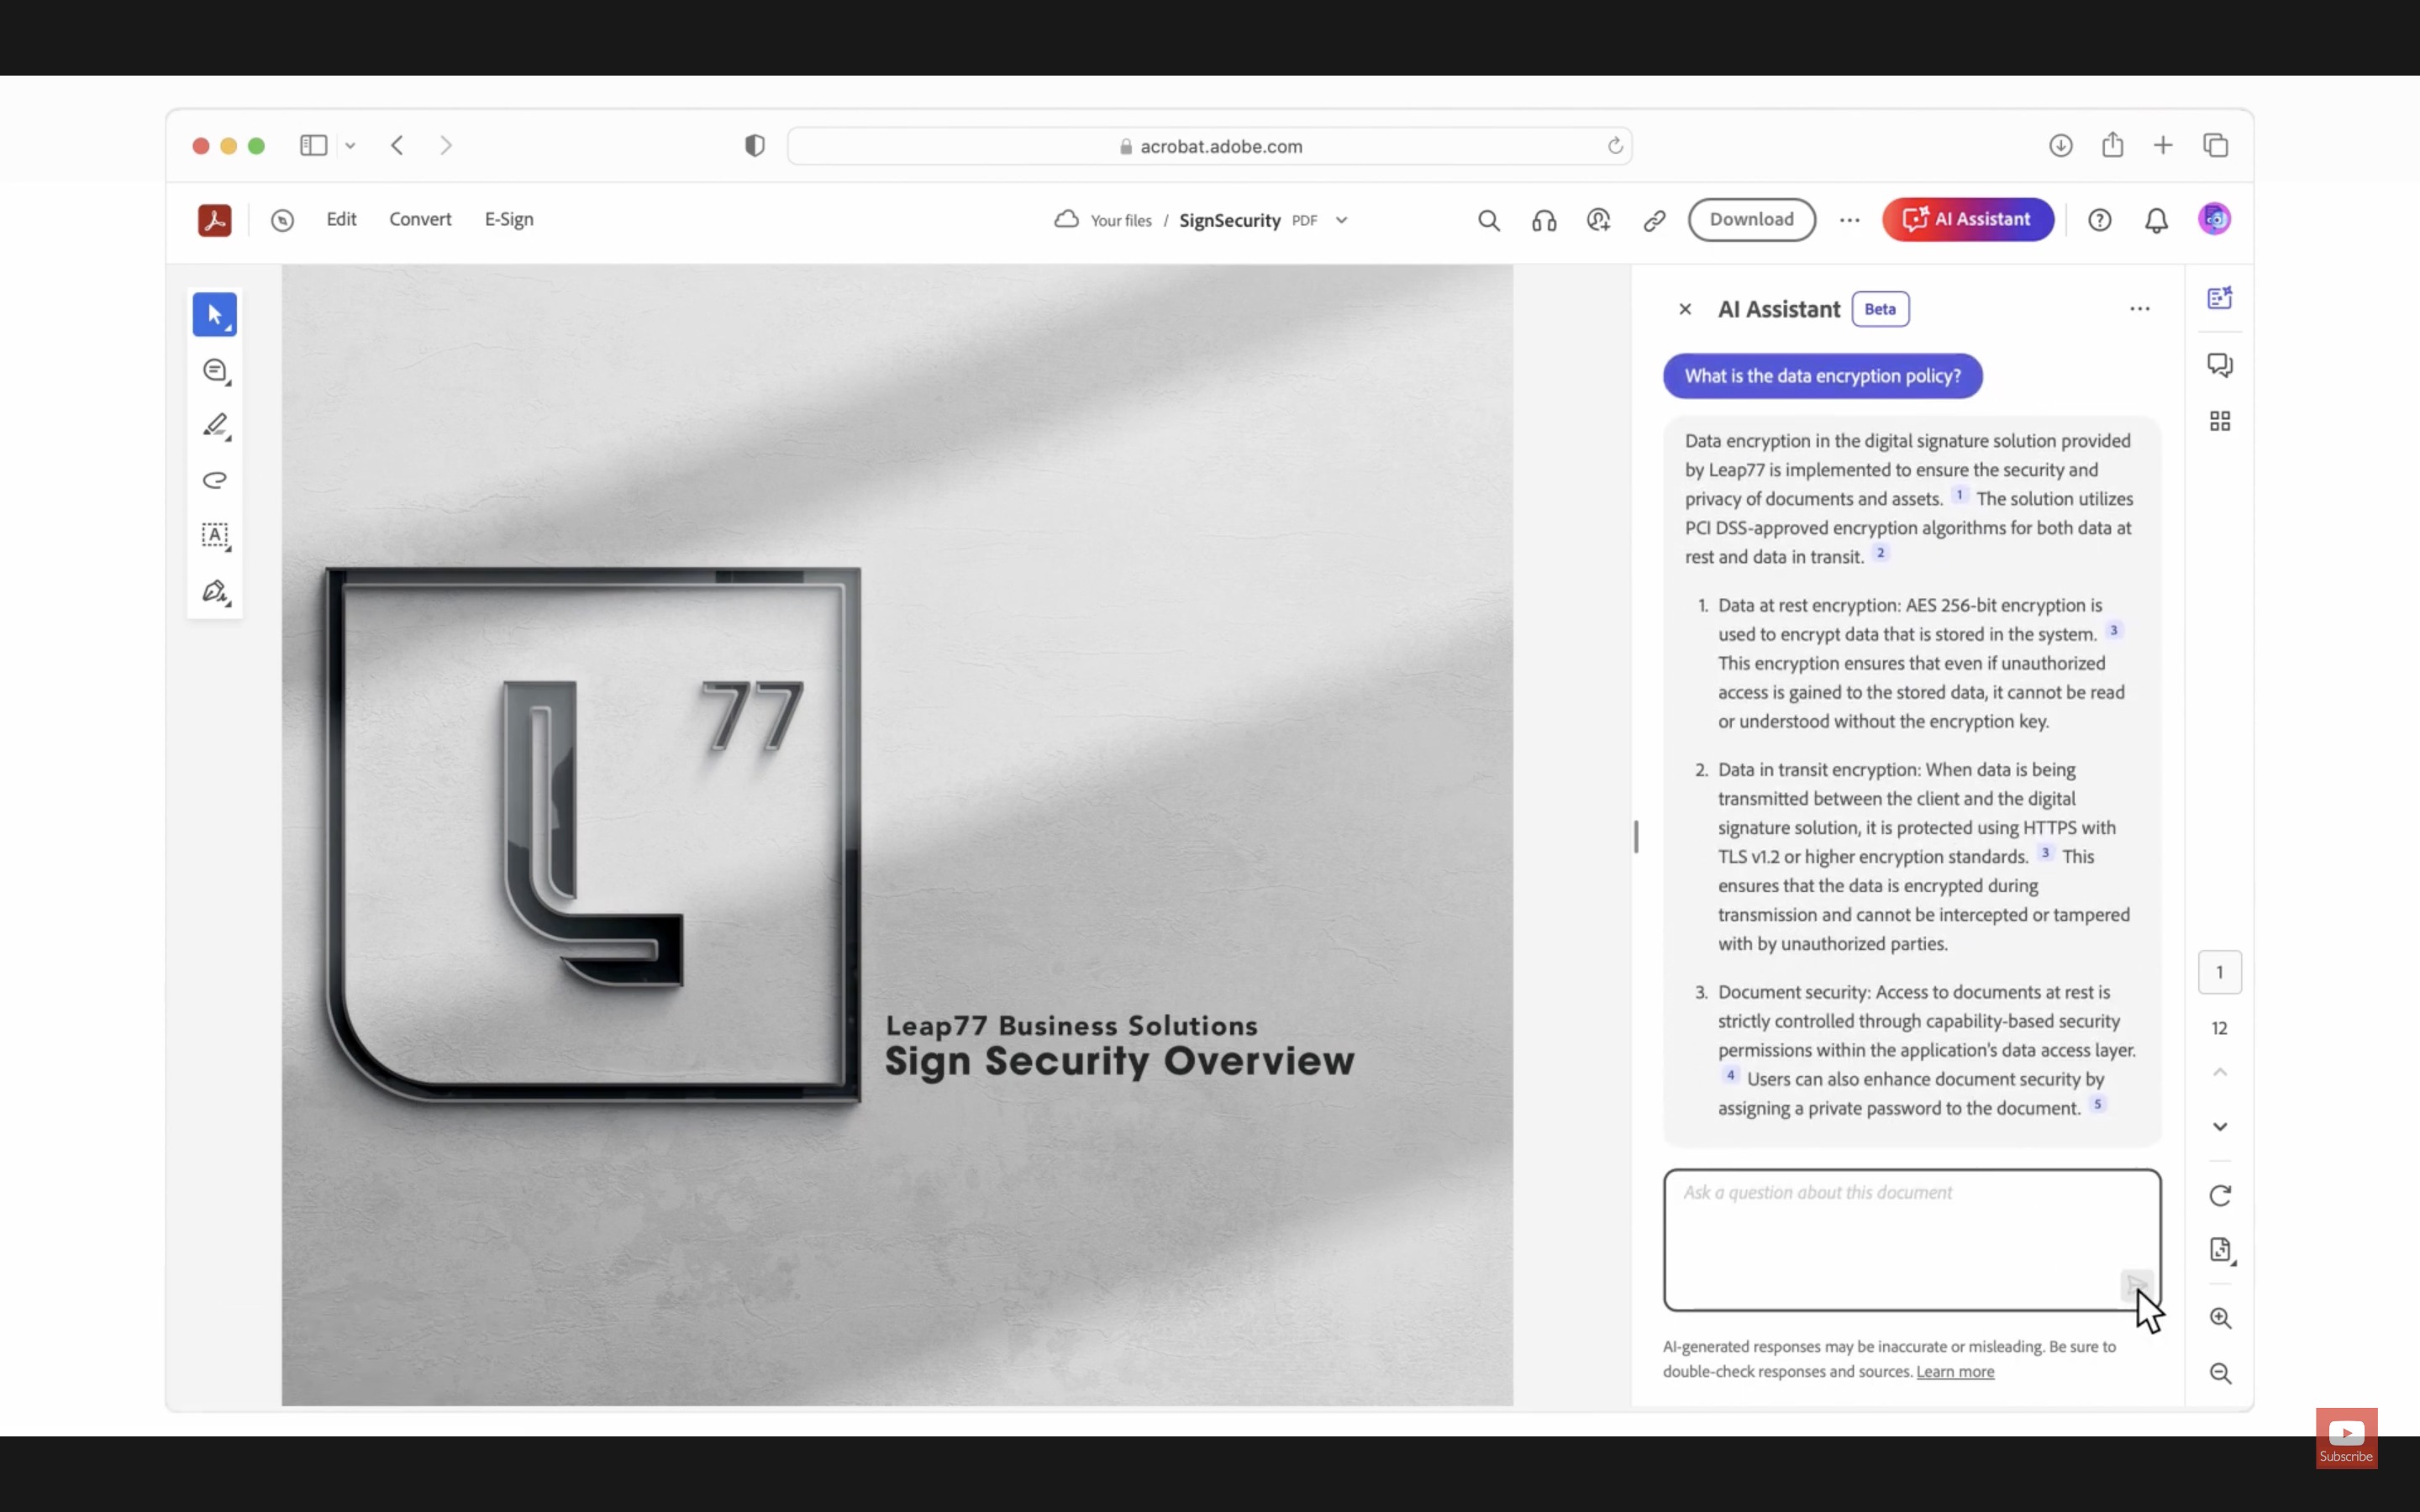
Task: Click the Safari downloads icon
Action: tap(2060, 146)
